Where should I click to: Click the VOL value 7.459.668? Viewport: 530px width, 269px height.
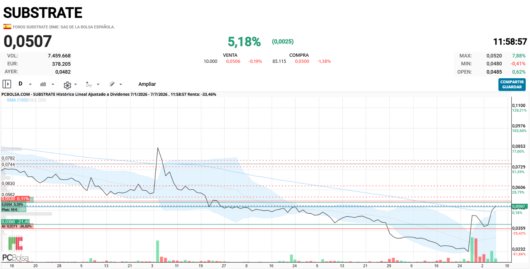59,56
